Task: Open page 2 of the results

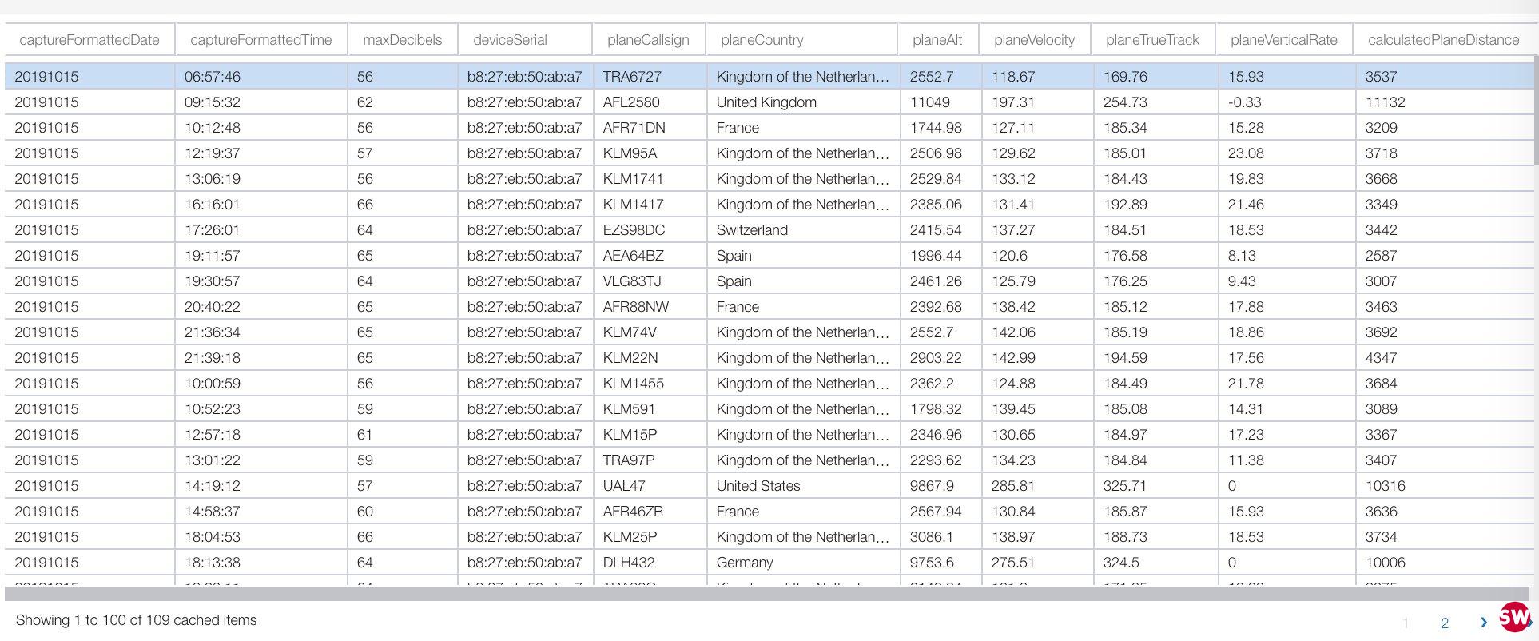Action: 1445,623
